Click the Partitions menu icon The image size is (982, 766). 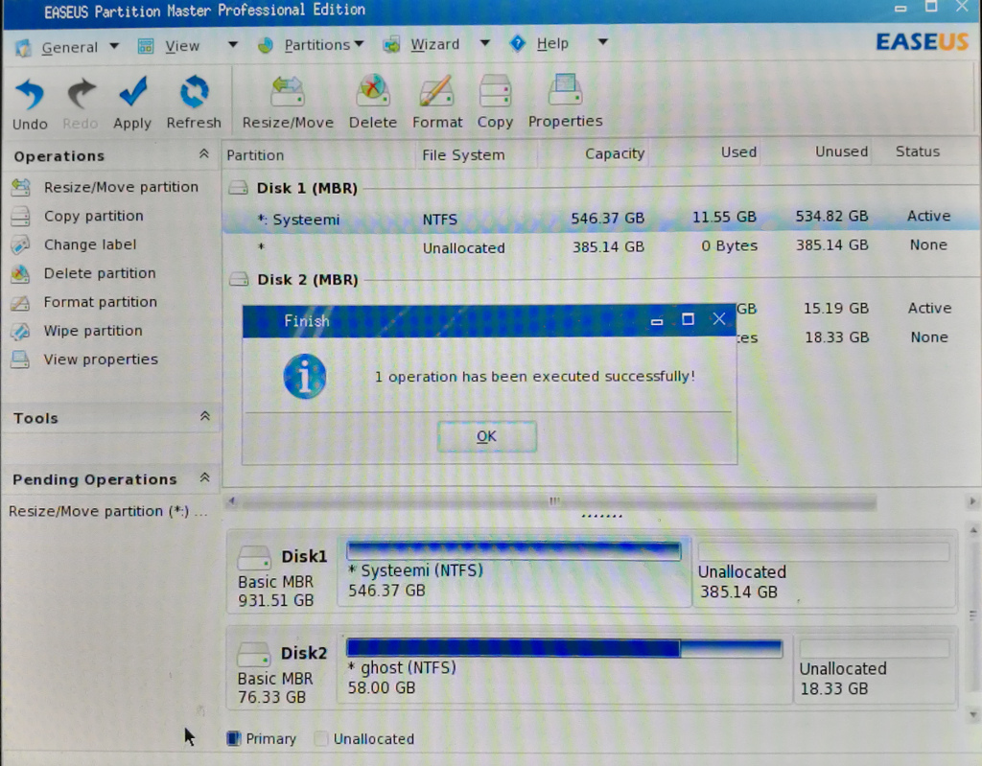(x=266, y=45)
